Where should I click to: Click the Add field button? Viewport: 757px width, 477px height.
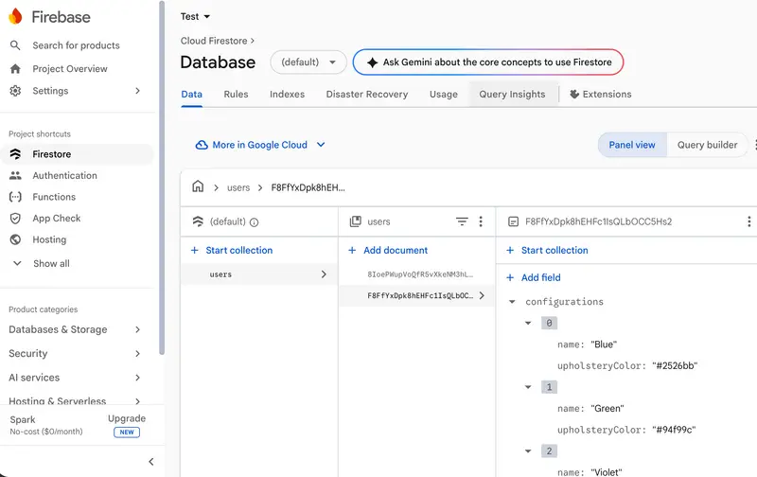click(x=534, y=277)
